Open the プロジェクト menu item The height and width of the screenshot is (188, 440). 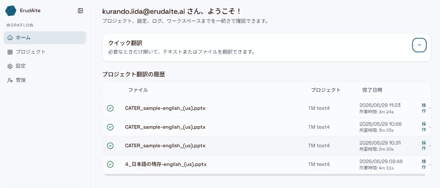point(45,52)
